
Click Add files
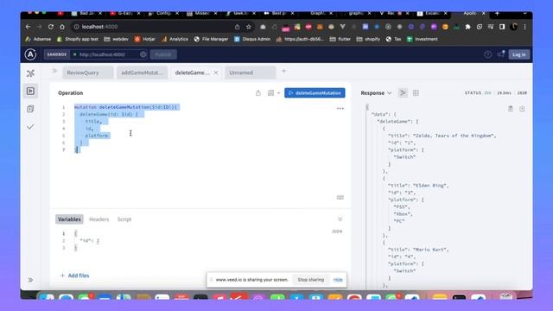[x=75, y=276]
